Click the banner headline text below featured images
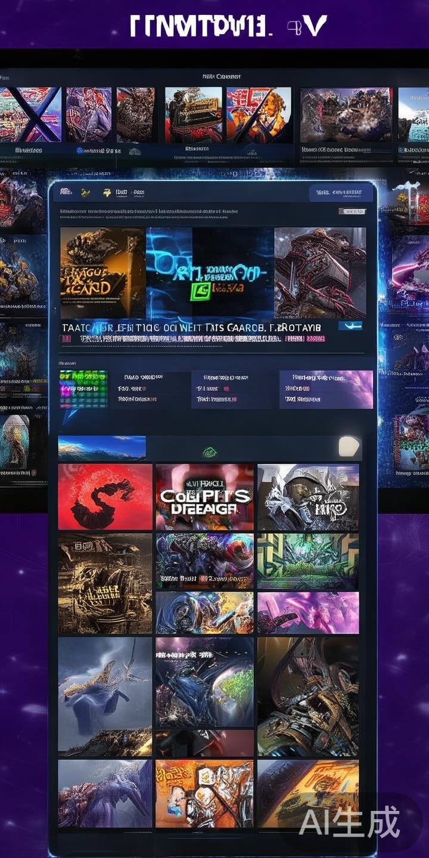 191,328
